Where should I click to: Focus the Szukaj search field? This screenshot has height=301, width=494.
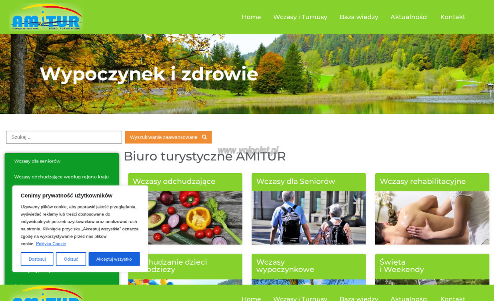click(64, 137)
